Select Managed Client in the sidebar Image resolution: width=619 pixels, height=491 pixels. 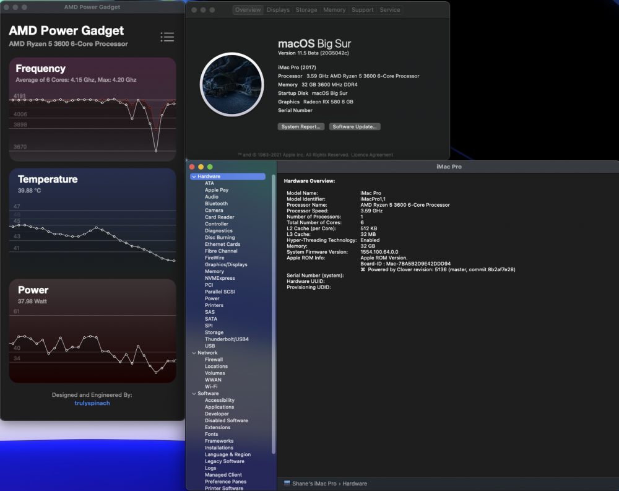[223, 475]
